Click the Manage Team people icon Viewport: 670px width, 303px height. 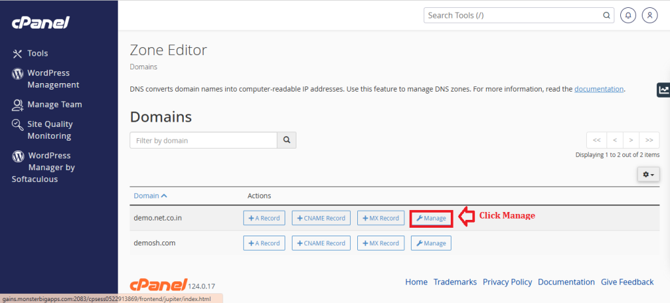pyautogui.click(x=18, y=105)
